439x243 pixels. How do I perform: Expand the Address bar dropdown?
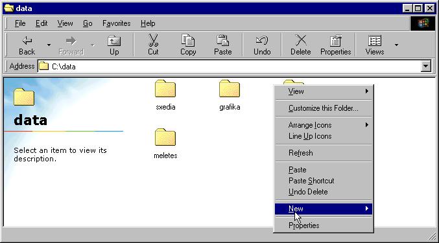click(426, 66)
